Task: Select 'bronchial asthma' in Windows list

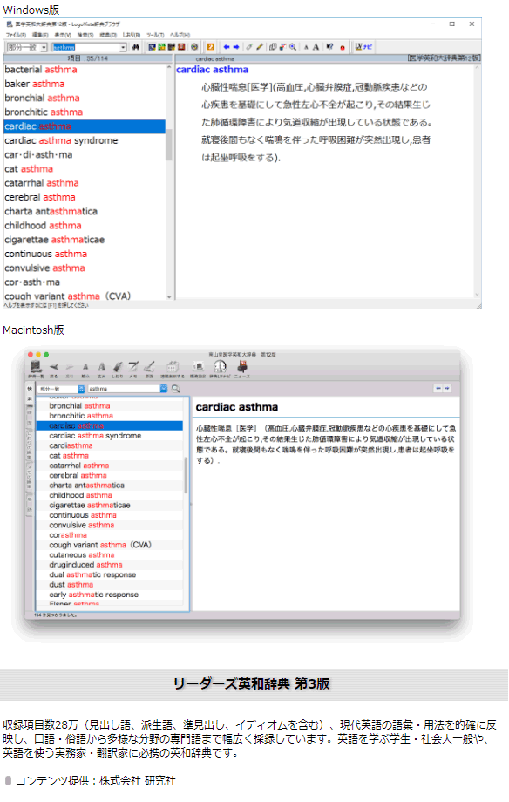Action: 42,99
